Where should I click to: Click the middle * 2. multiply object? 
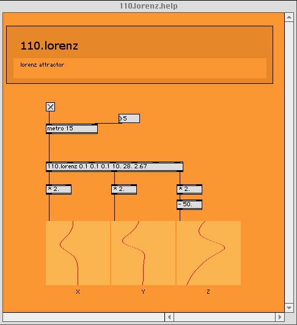click(x=124, y=189)
